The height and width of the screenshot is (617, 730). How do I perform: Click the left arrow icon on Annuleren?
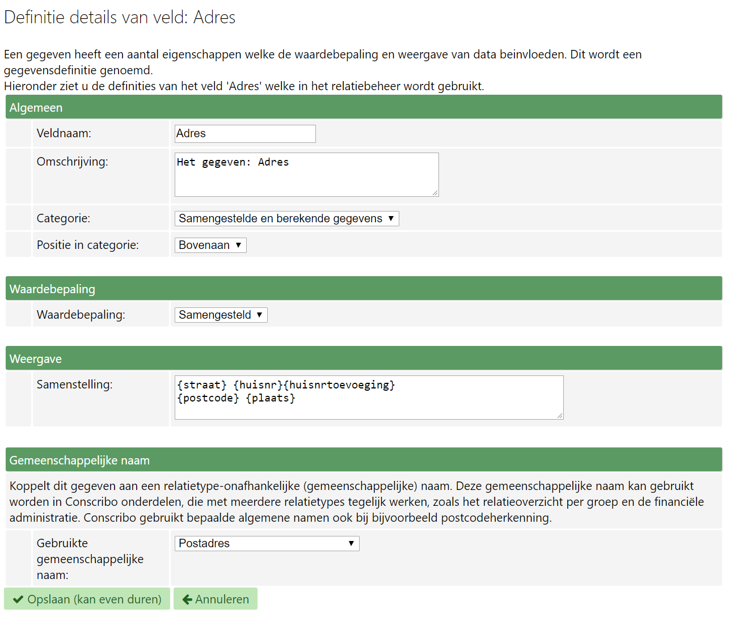coord(187,599)
